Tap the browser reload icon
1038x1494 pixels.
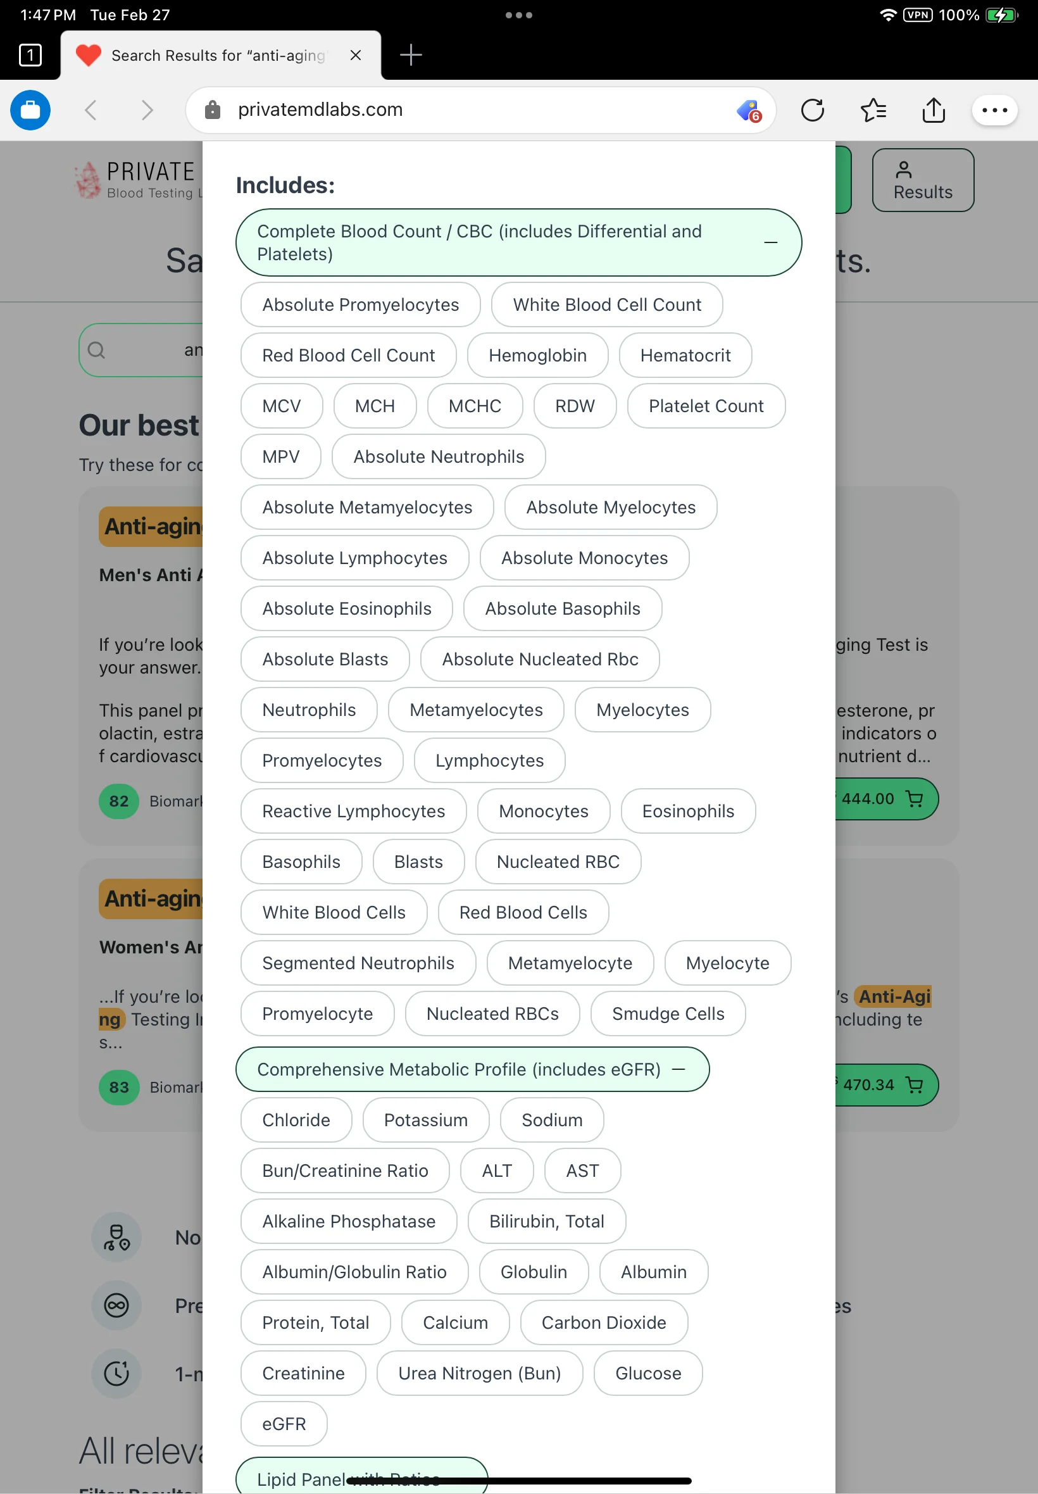click(x=812, y=110)
